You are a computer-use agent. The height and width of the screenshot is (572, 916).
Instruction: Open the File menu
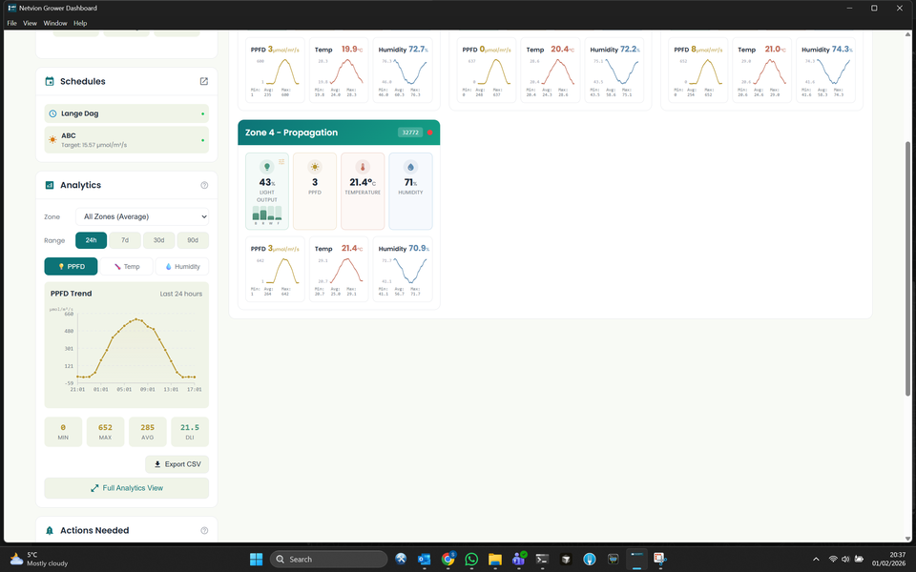point(12,23)
